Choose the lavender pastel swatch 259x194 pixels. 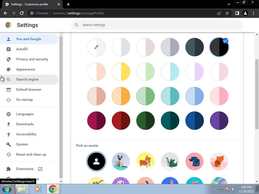pyautogui.click(x=195, y=71)
